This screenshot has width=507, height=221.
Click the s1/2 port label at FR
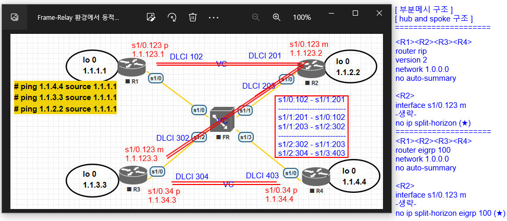199,137
